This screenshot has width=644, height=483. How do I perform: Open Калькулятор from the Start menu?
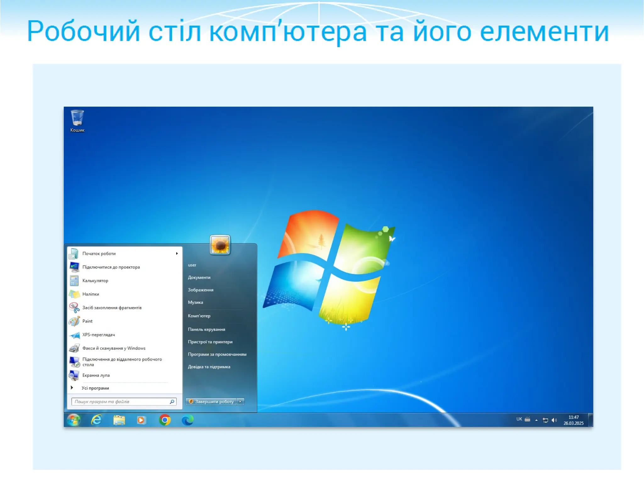click(x=95, y=280)
